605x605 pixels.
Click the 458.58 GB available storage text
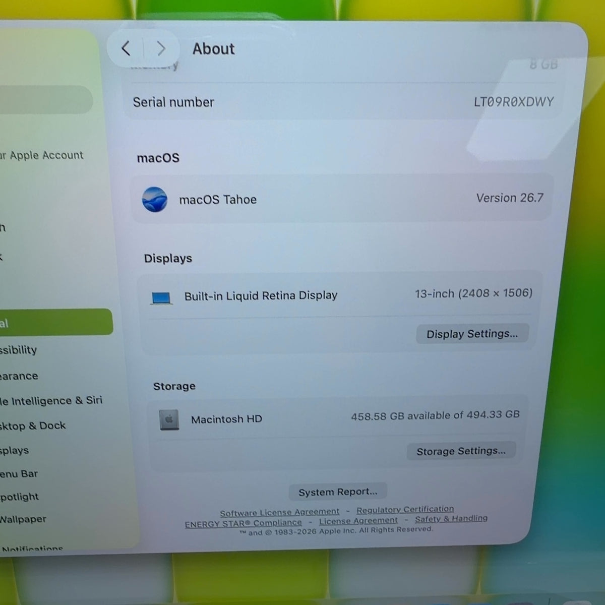[x=435, y=415]
